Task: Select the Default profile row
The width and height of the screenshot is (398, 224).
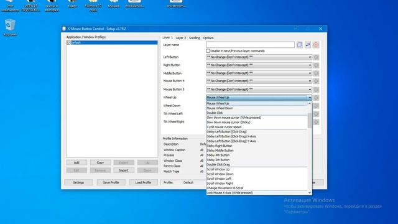Action: pos(112,42)
